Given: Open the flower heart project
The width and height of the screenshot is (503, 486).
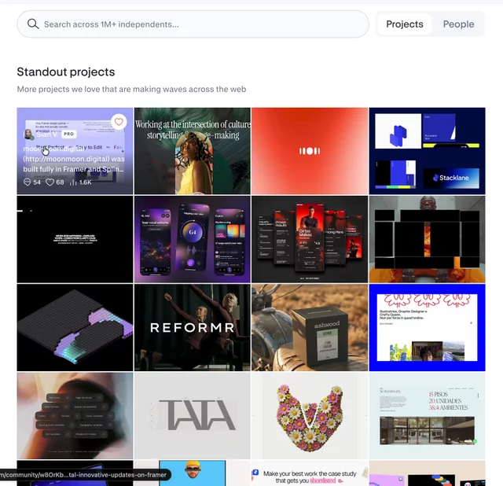Looking at the screenshot, I should 310,416.
